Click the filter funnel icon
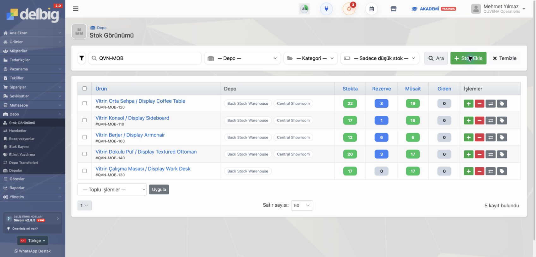 coord(82,58)
